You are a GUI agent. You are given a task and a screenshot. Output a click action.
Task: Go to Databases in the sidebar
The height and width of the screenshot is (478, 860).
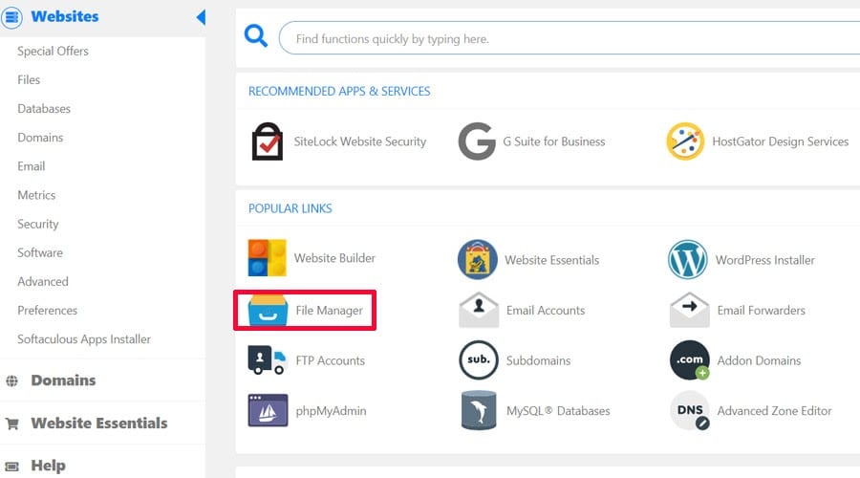tap(44, 109)
